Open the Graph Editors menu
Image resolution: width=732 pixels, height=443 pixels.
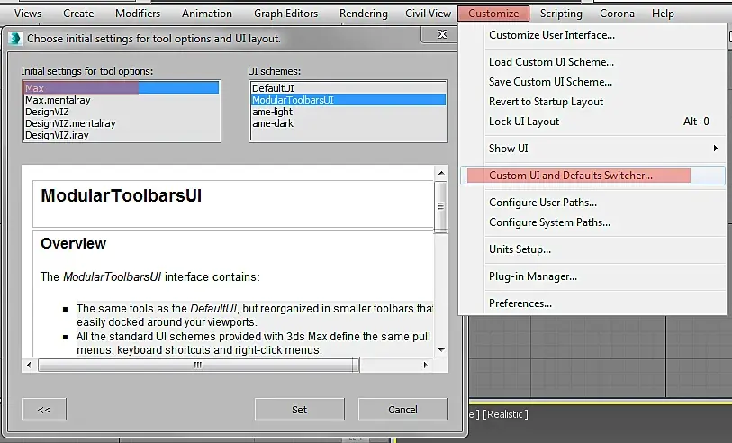285,14
